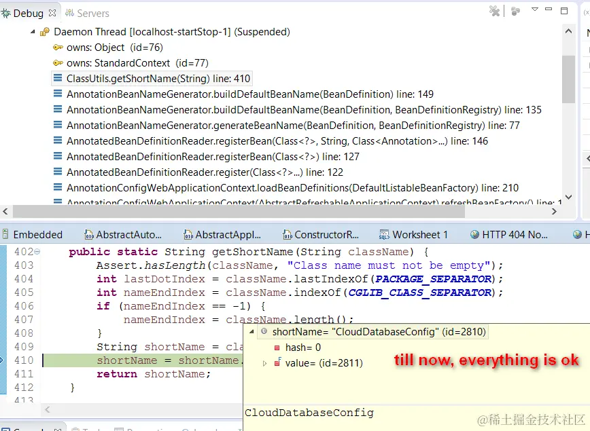Select buildDefaultBeanName line 135 stack frame
Viewport: 590px width, 431px height.
[x=304, y=110]
